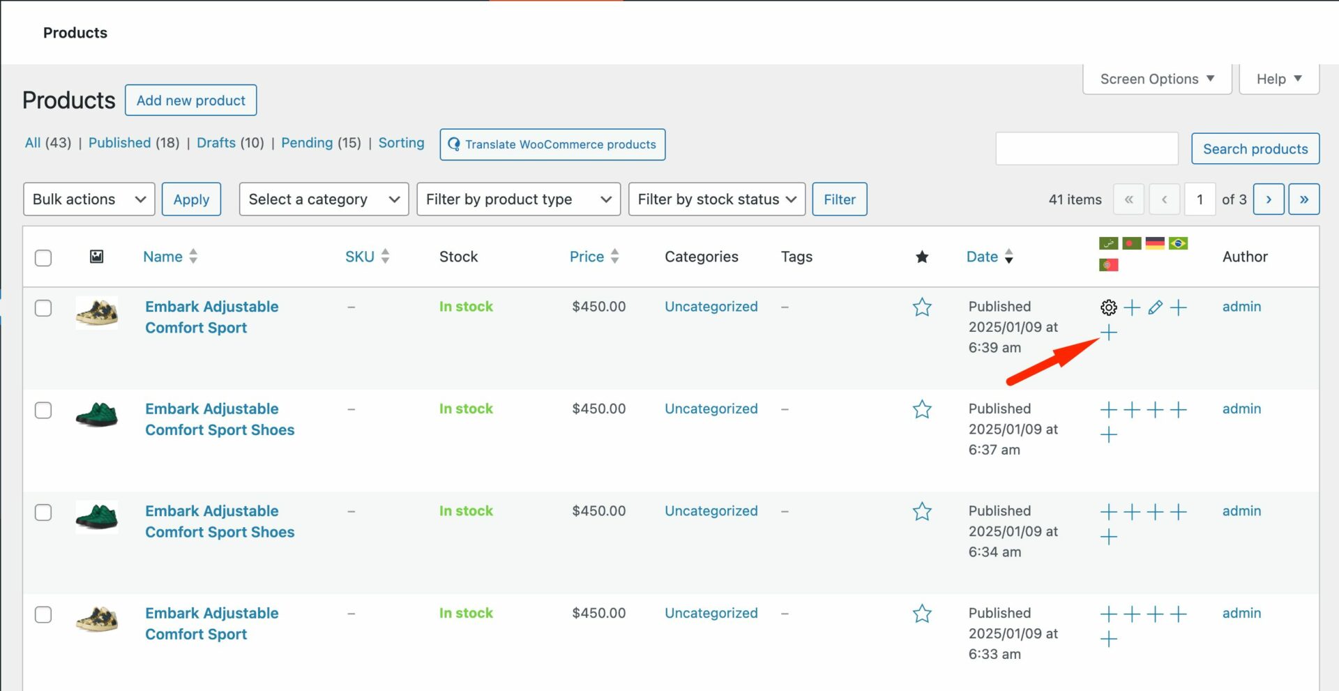
Task: Click the Apply bulk action button
Action: pyautogui.click(x=191, y=199)
